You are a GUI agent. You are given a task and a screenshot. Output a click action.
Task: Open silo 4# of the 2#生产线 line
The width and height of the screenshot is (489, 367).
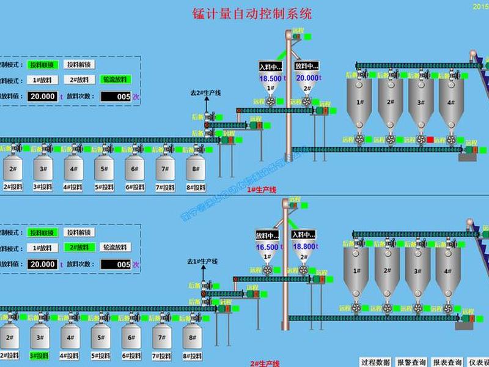tap(448, 272)
